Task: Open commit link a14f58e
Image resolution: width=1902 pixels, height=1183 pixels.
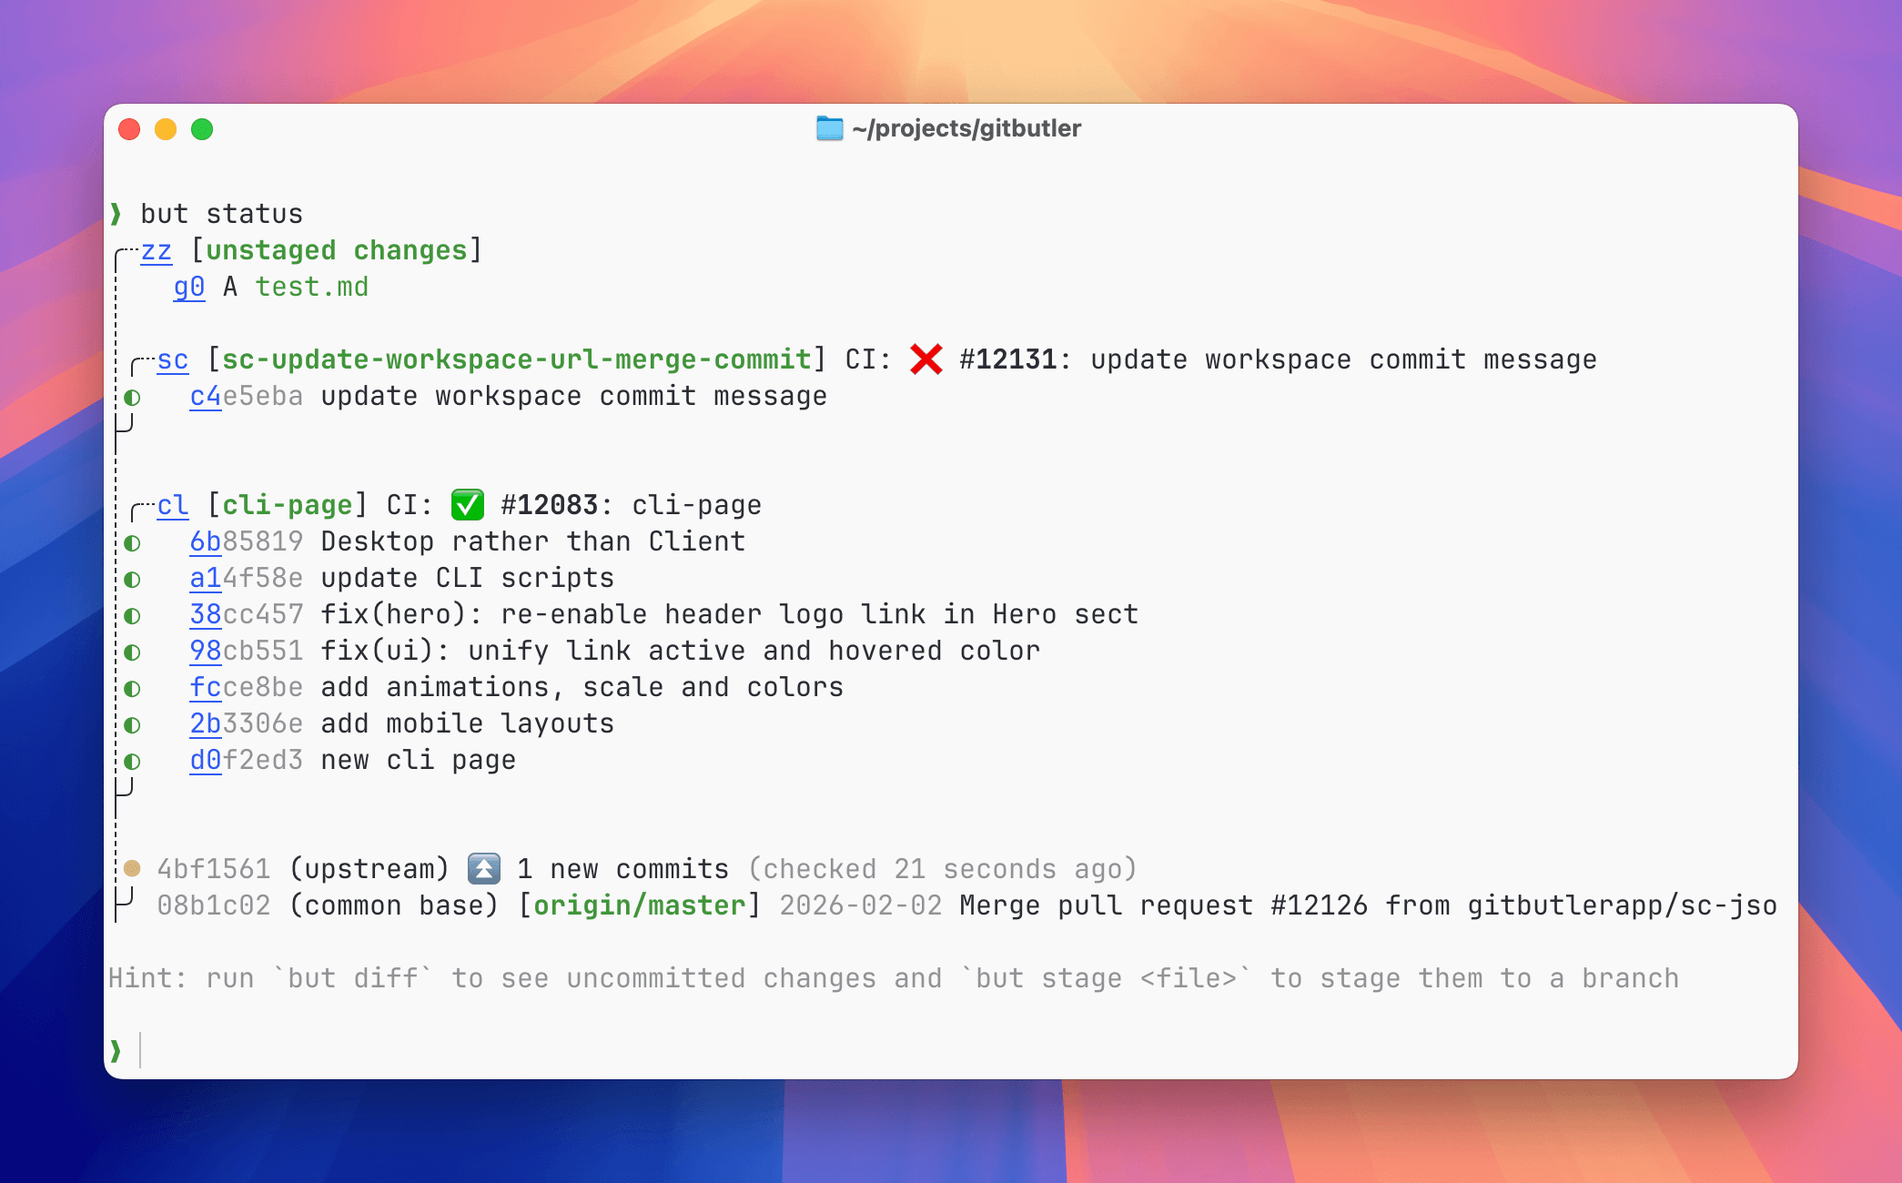Action: pyautogui.click(x=206, y=577)
